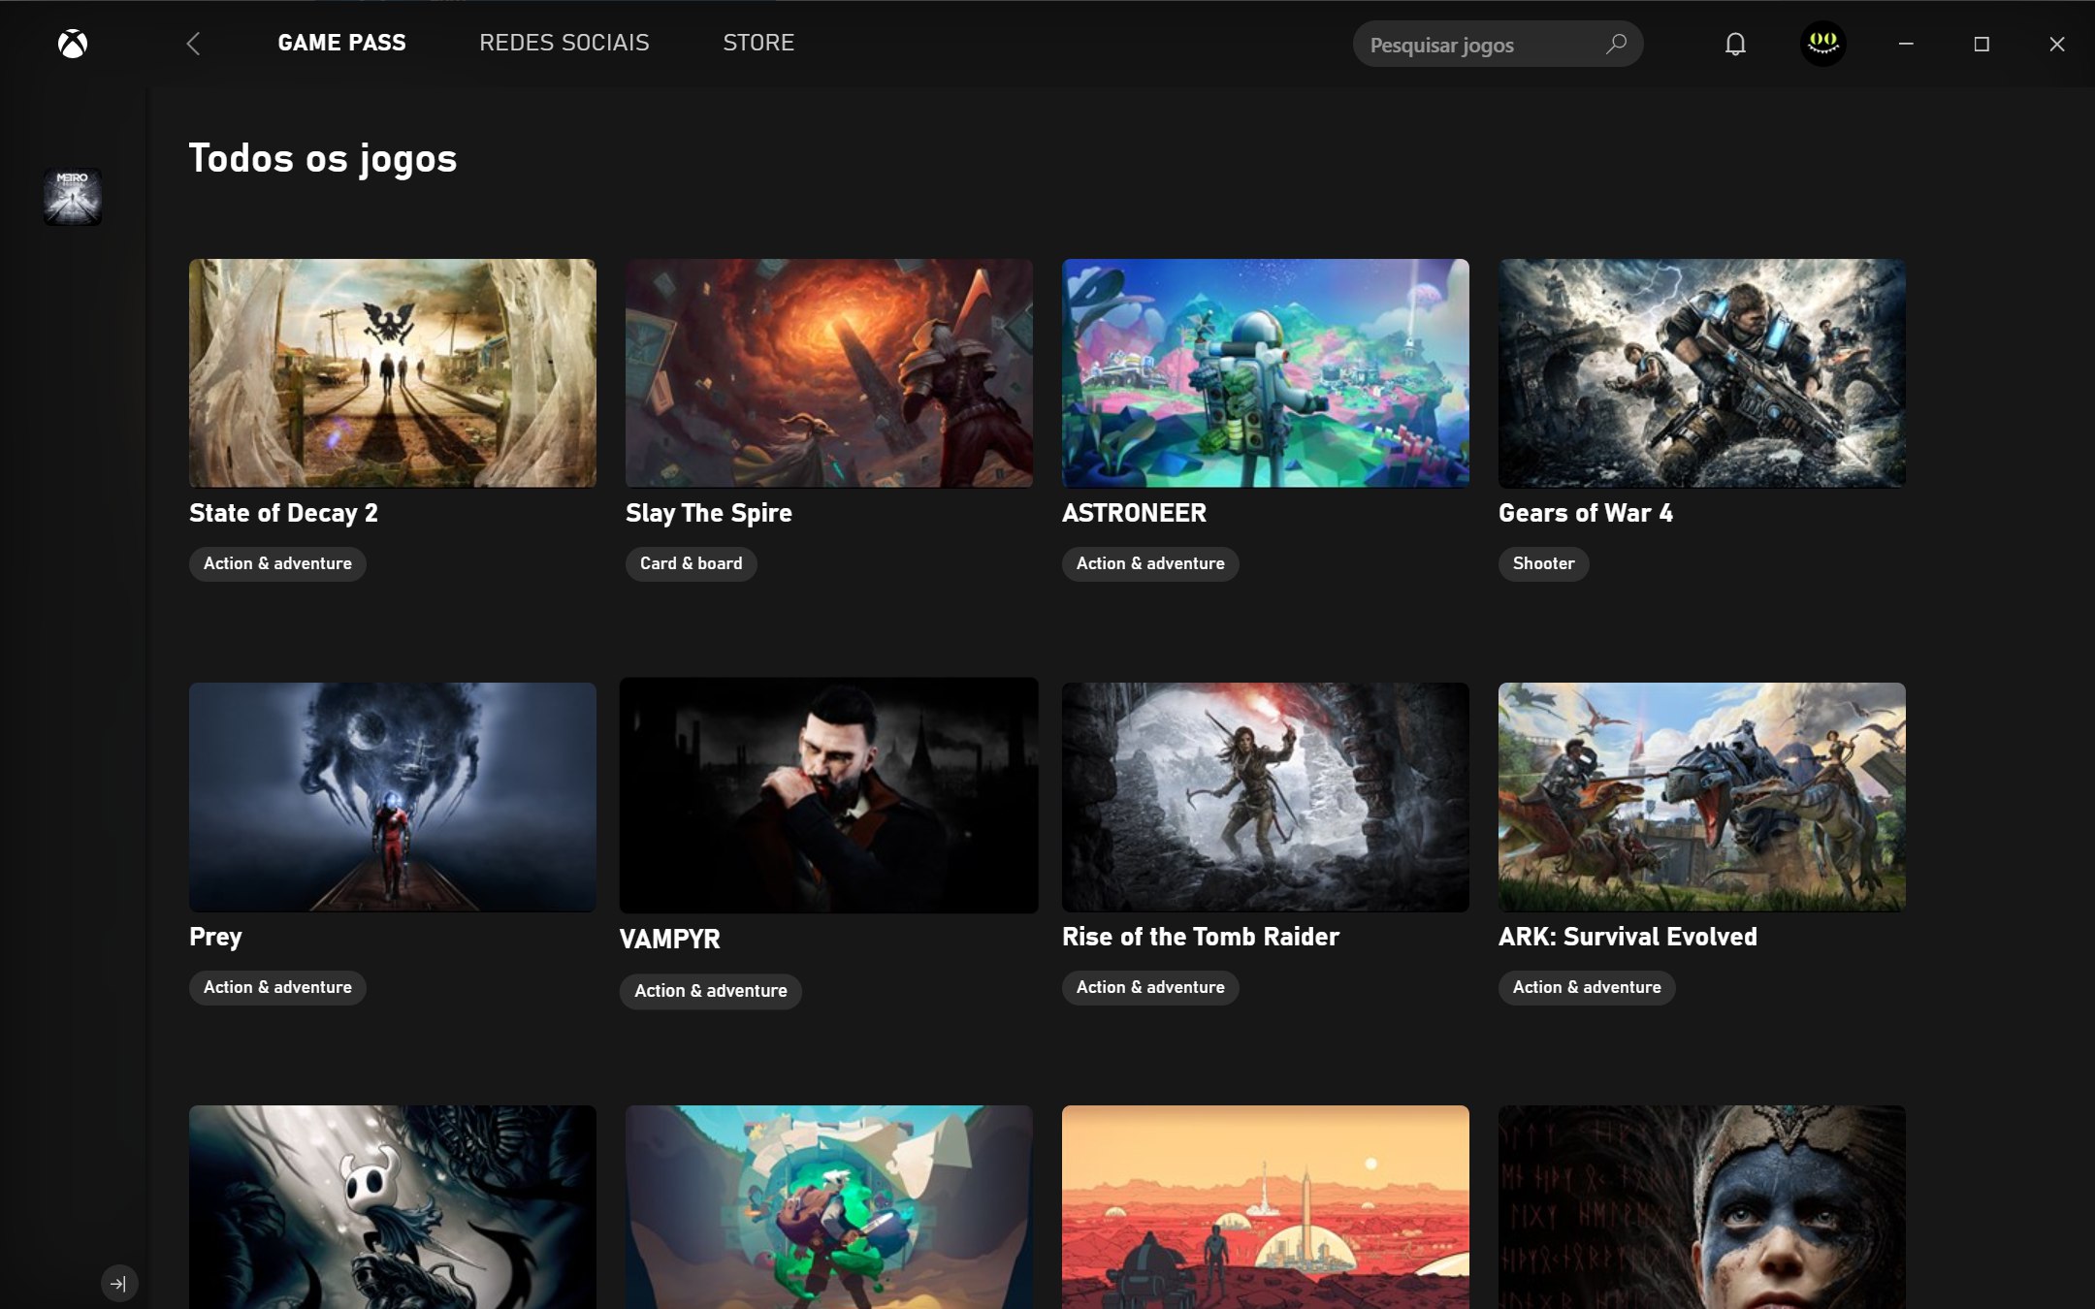Viewport: 2095px width, 1309px height.
Task: Open the Hollow Knight cover image
Action: click(x=393, y=1207)
